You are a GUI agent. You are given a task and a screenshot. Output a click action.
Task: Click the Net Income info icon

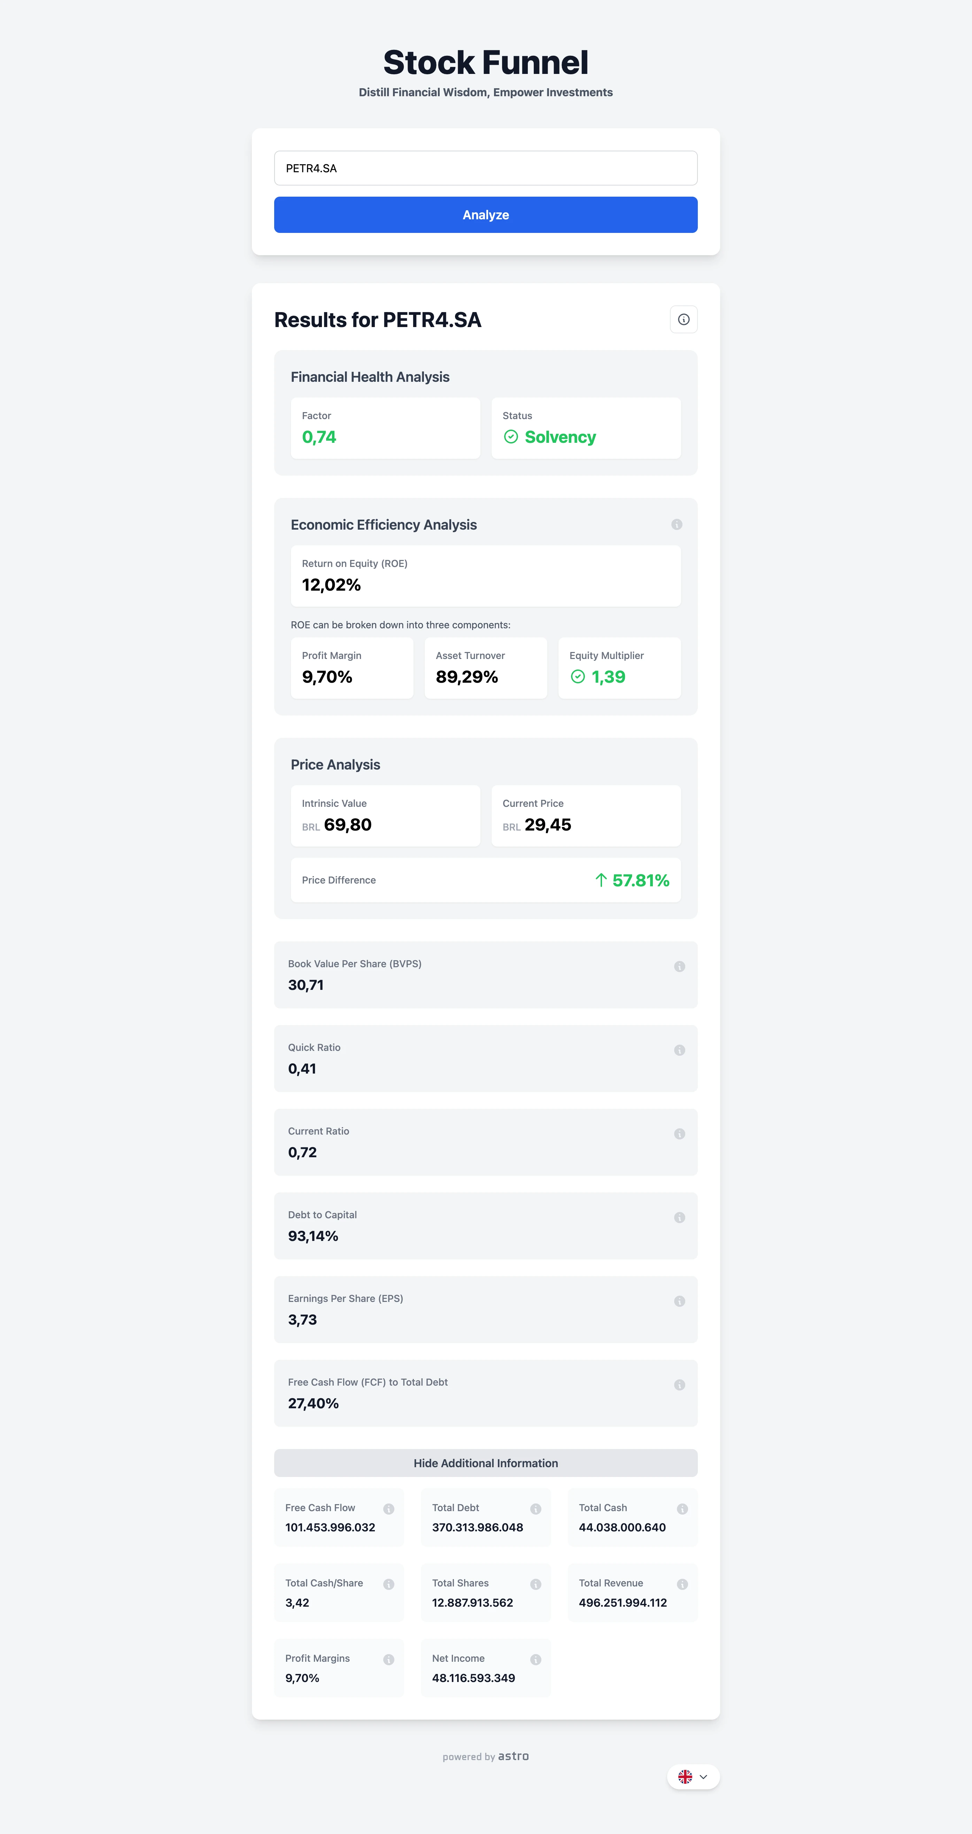(x=536, y=1660)
